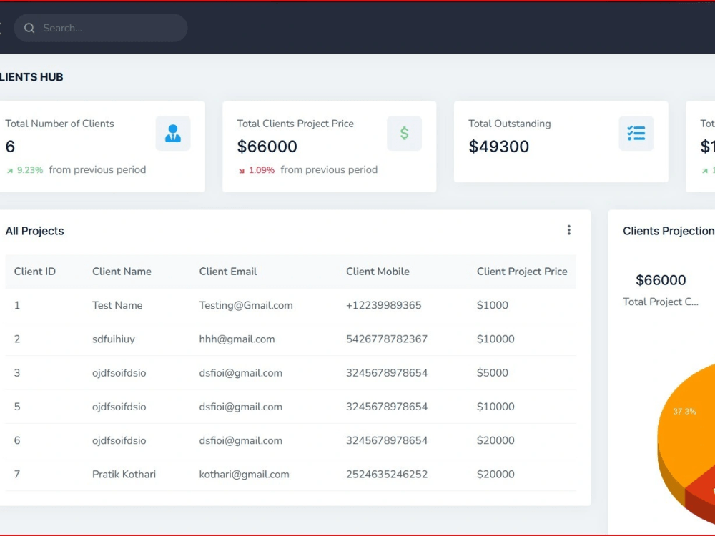Click the sidebar menu icon at top left edge
Image resolution: width=715 pixels, height=536 pixels.
click(x=2, y=27)
